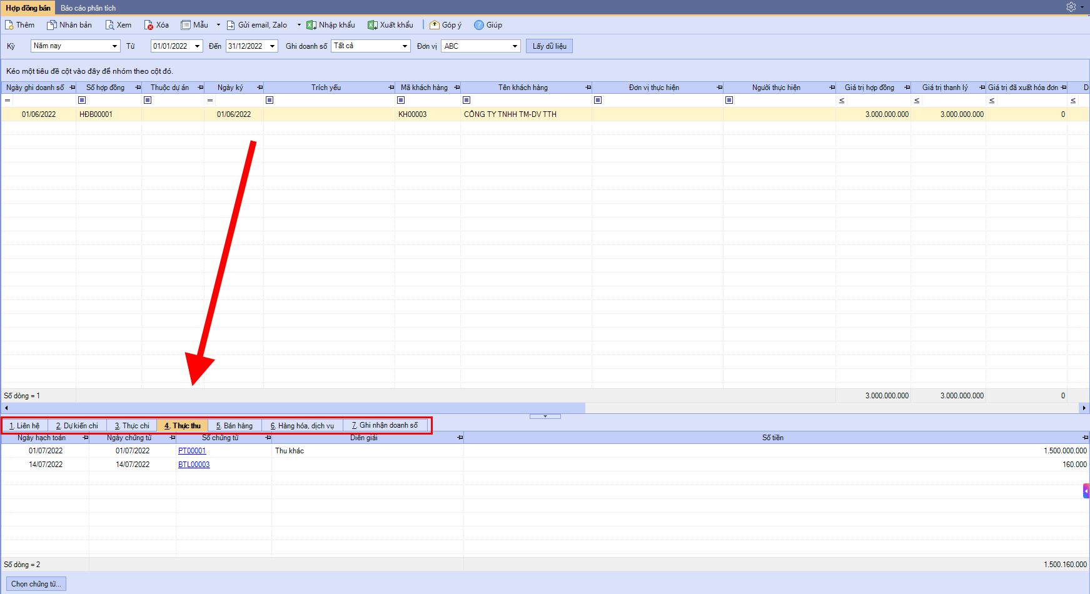Pin the Trích yếu column
1090x594 pixels.
(x=391, y=88)
